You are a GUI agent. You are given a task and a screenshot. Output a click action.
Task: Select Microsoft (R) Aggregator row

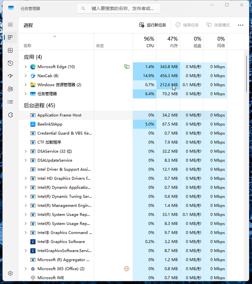[123, 260]
